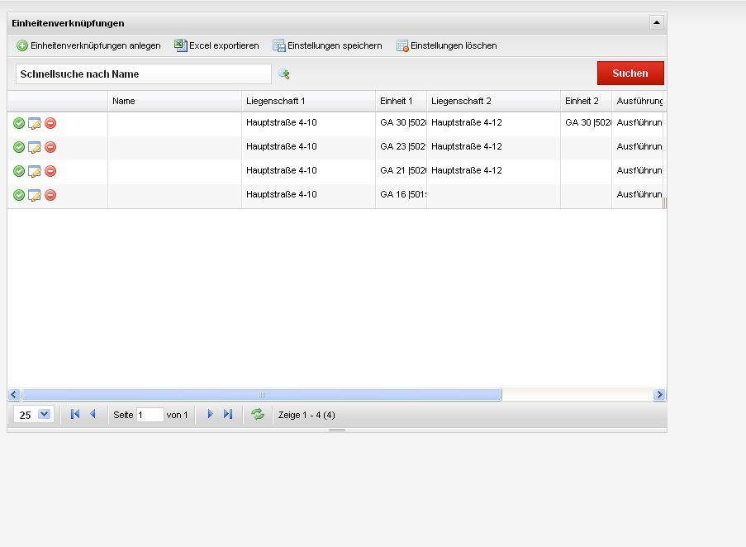
Task: Click the previous page arrow
Action: (x=93, y=415)
